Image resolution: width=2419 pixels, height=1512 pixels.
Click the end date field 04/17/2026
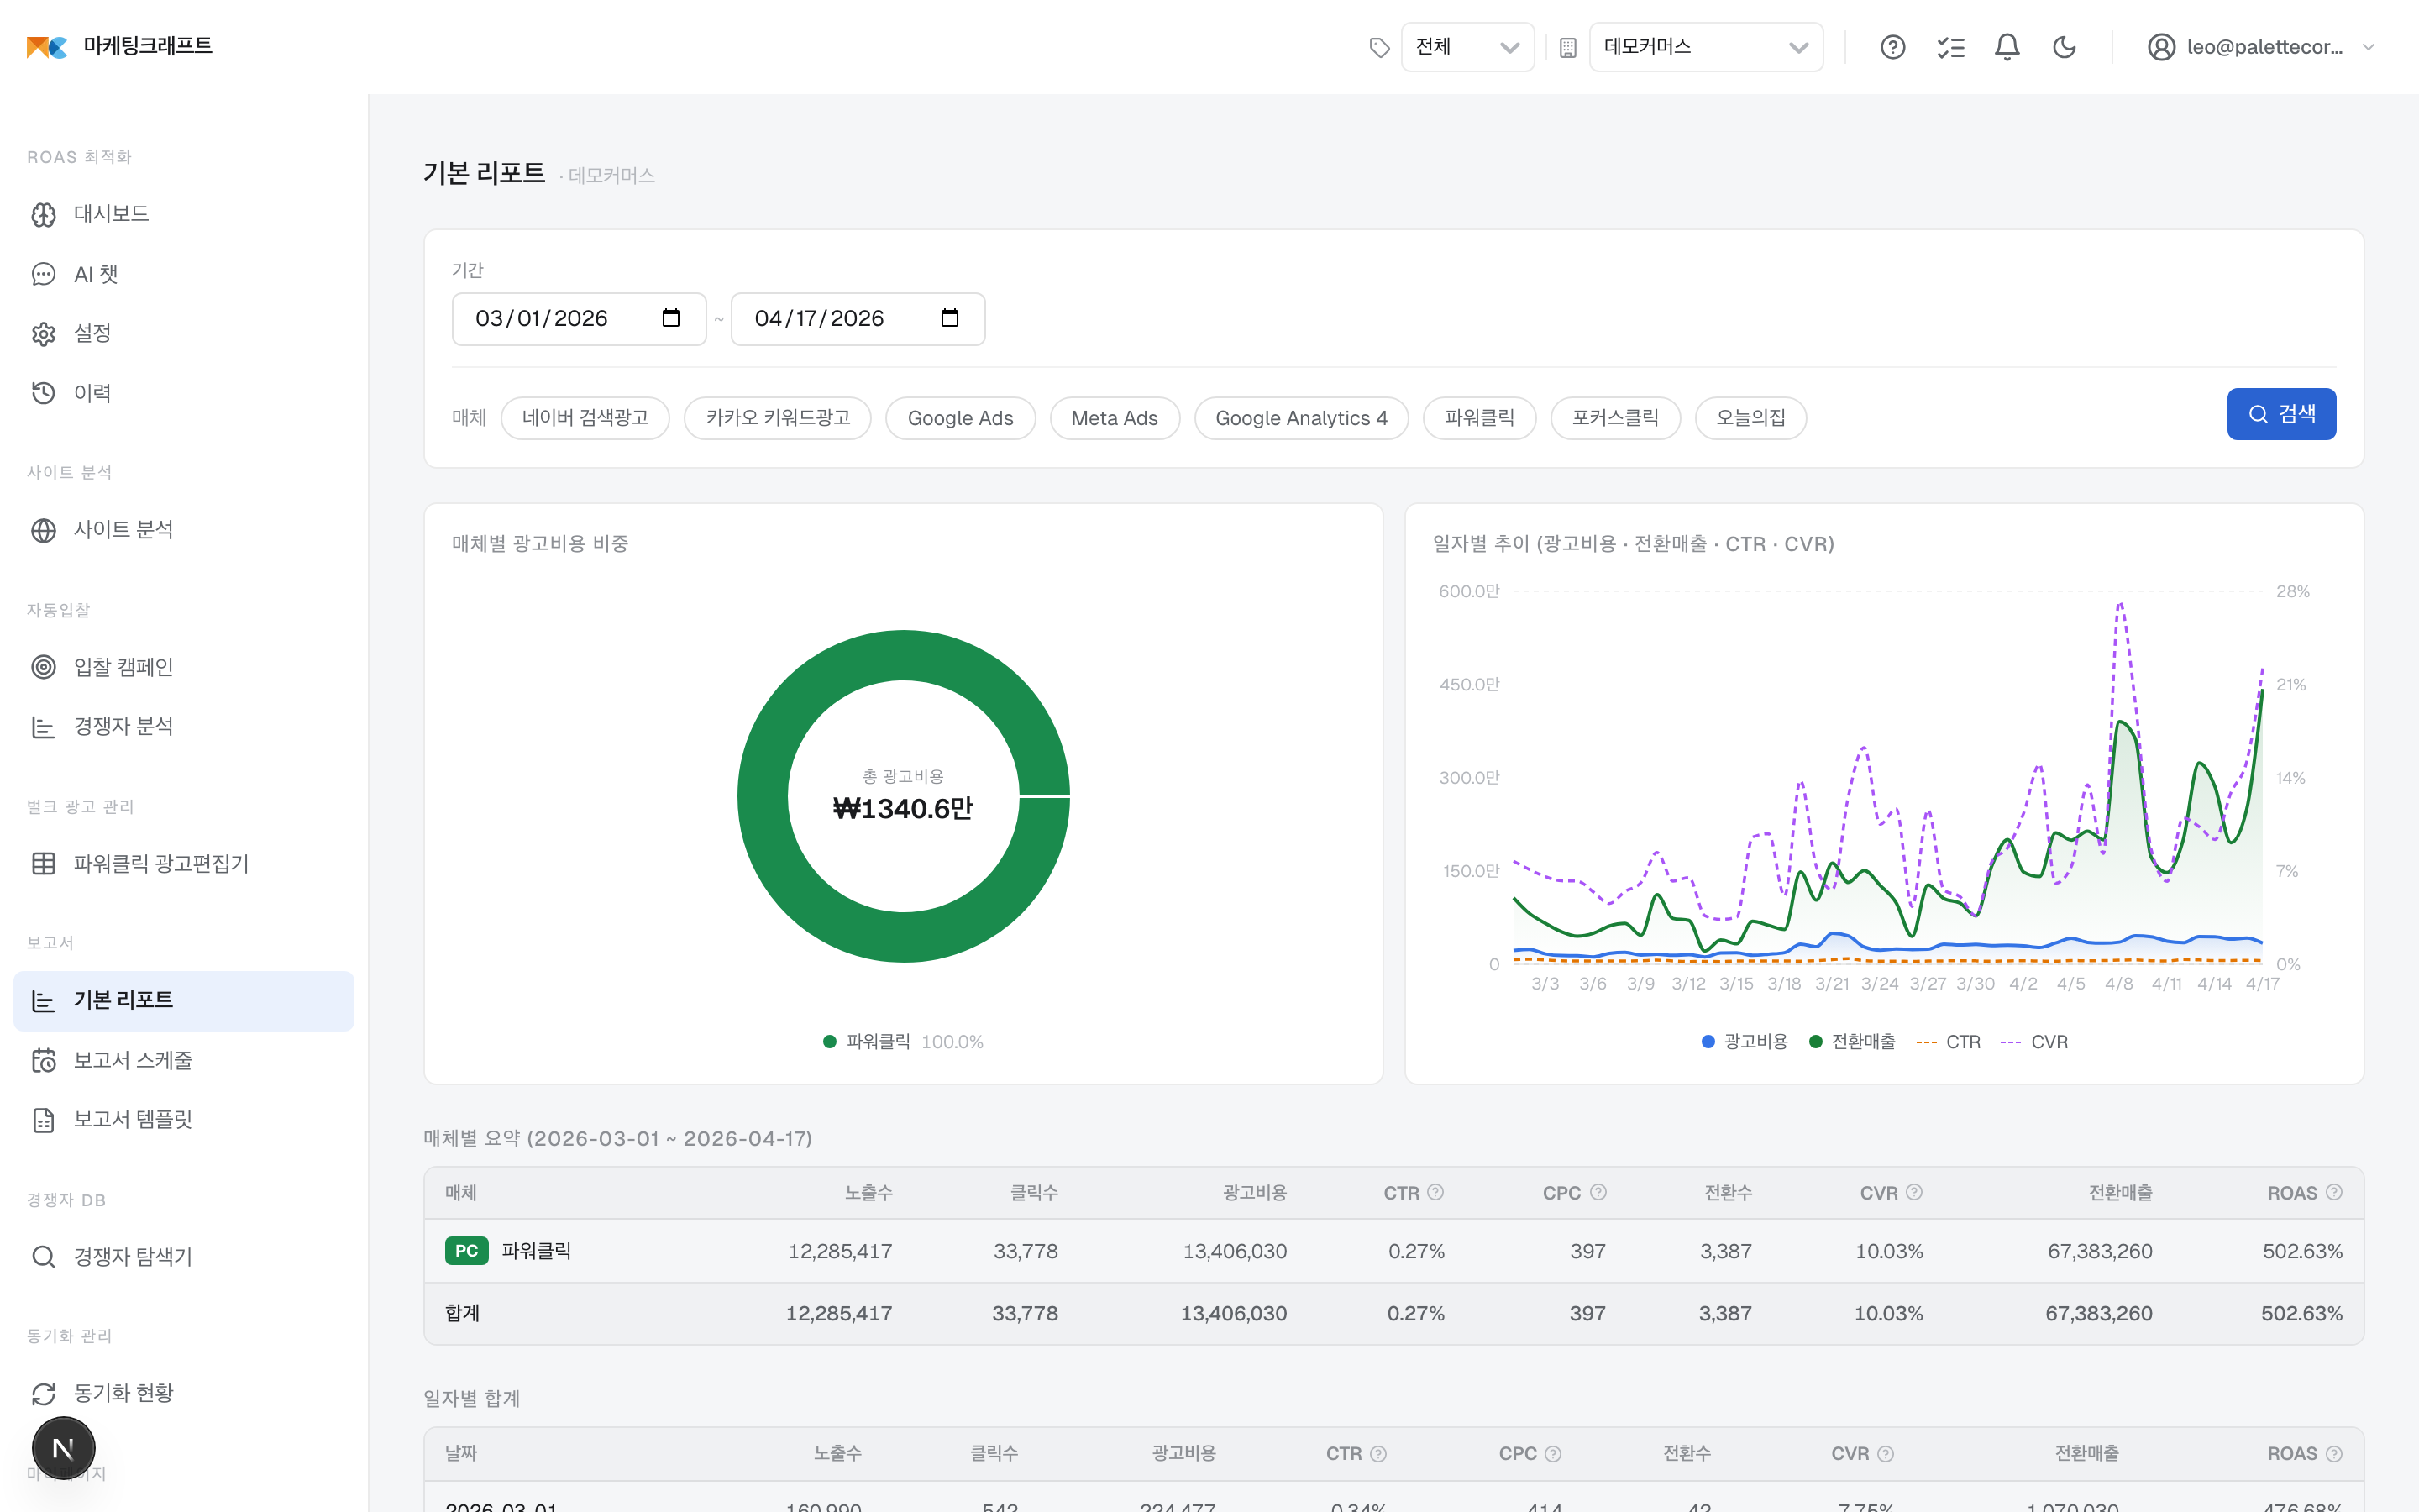click(x=858, y=319)
